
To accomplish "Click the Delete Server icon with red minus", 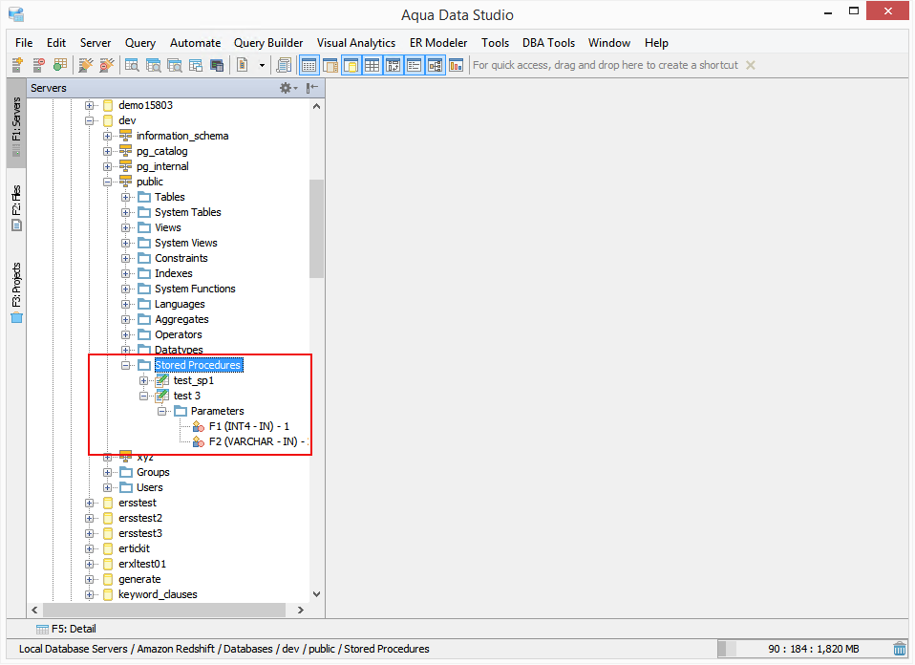I will click(x=38, y=65).
